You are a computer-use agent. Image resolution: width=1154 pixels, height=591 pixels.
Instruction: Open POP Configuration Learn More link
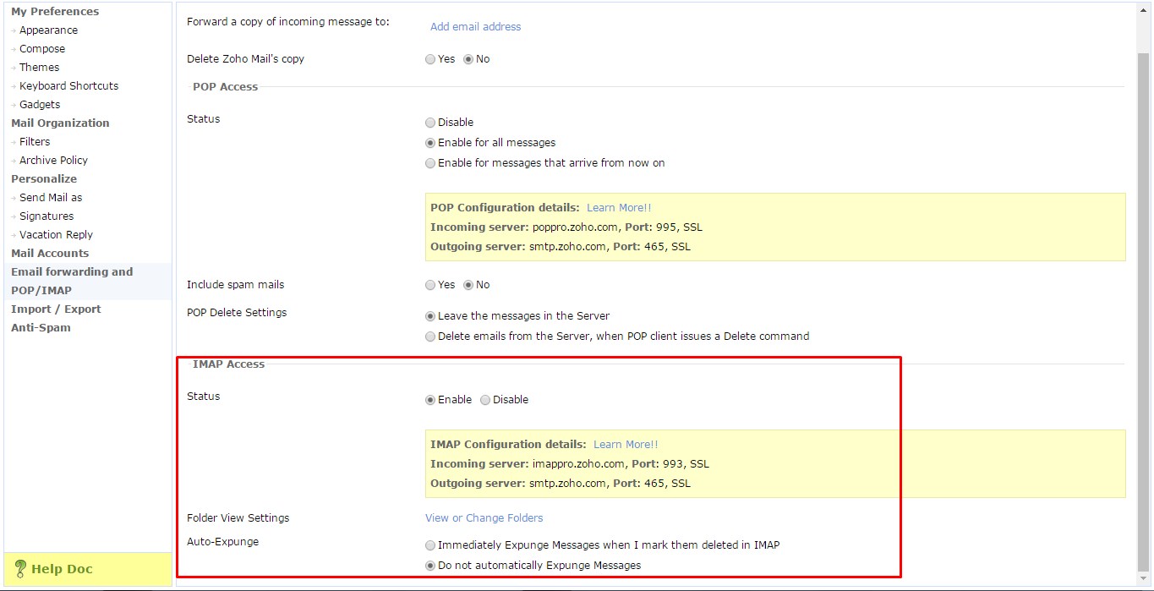[x=619, y=208]
